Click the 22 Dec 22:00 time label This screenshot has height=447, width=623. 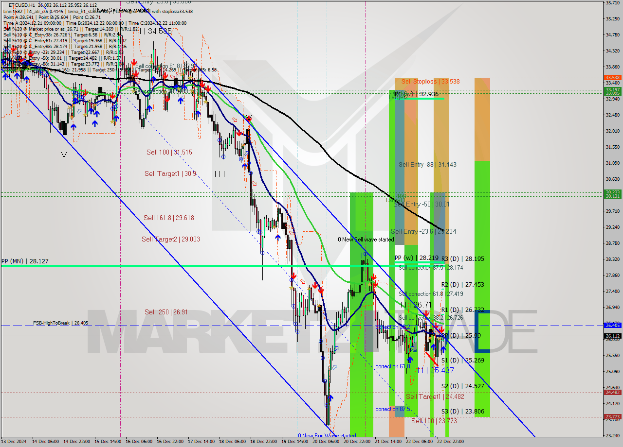pyautogui.click(x=451, y=442)
